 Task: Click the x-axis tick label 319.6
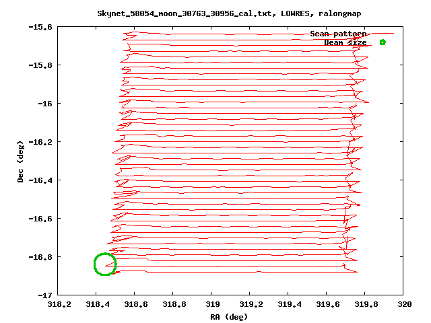click(328, 304)
